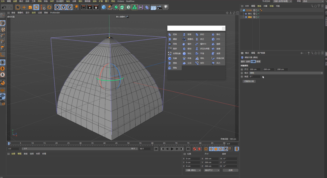Open 绝对尺寸 dropdown
327x178 pixels.
click(x=212, y=170)
